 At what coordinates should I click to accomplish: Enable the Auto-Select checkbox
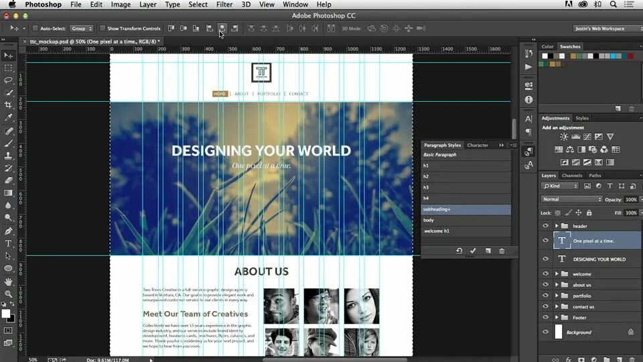click(35, 28)
